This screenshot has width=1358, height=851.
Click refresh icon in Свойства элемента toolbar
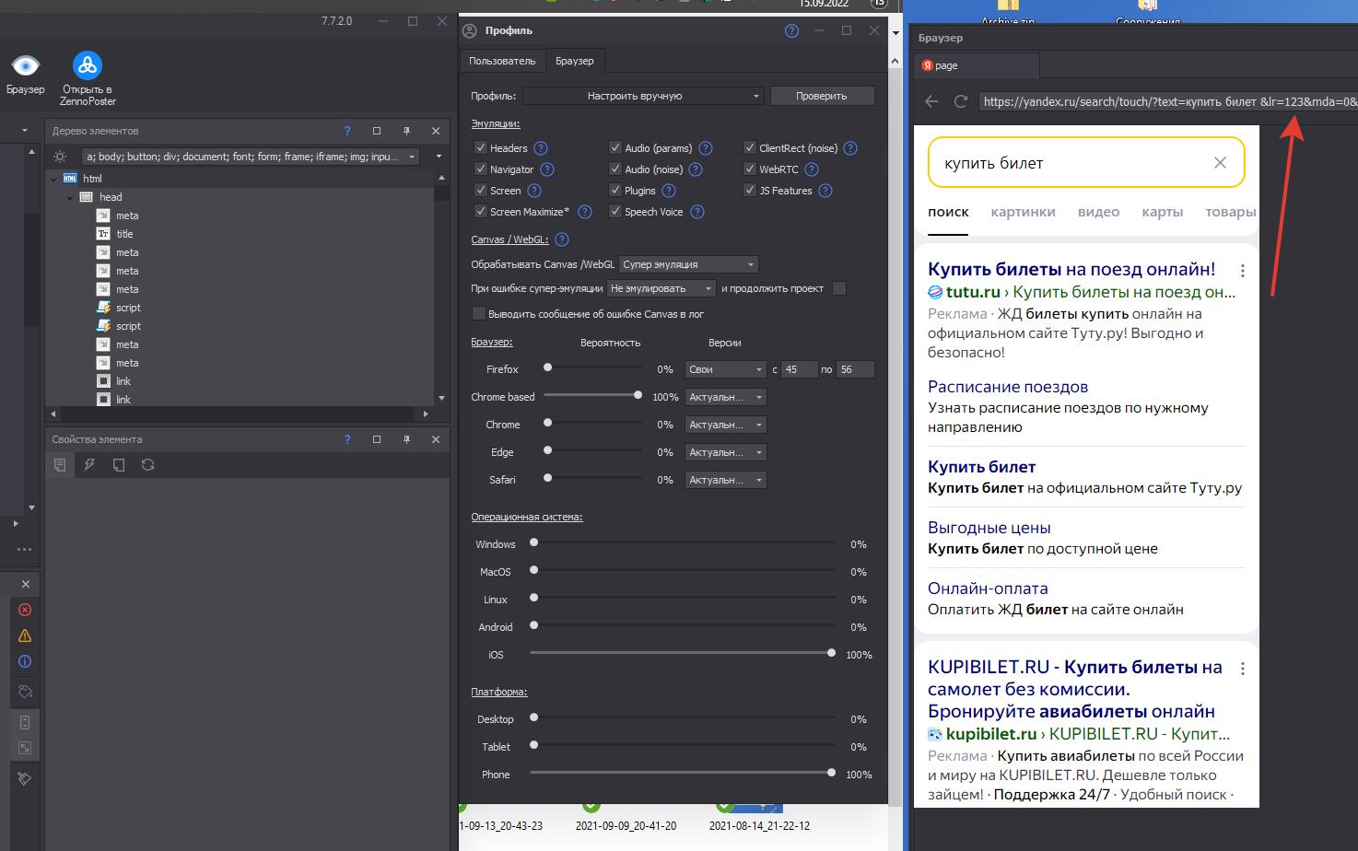(147, 465)
